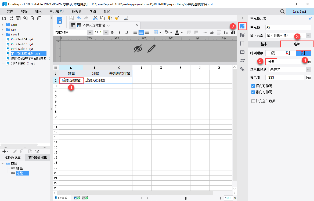Select descending sort order button

tap(303, 53)
